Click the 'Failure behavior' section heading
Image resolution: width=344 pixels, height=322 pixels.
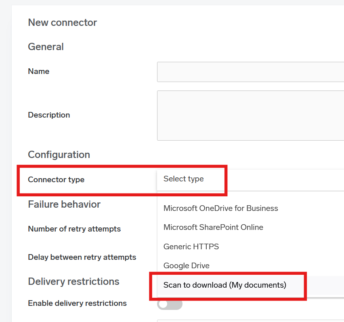coord(64,204)
